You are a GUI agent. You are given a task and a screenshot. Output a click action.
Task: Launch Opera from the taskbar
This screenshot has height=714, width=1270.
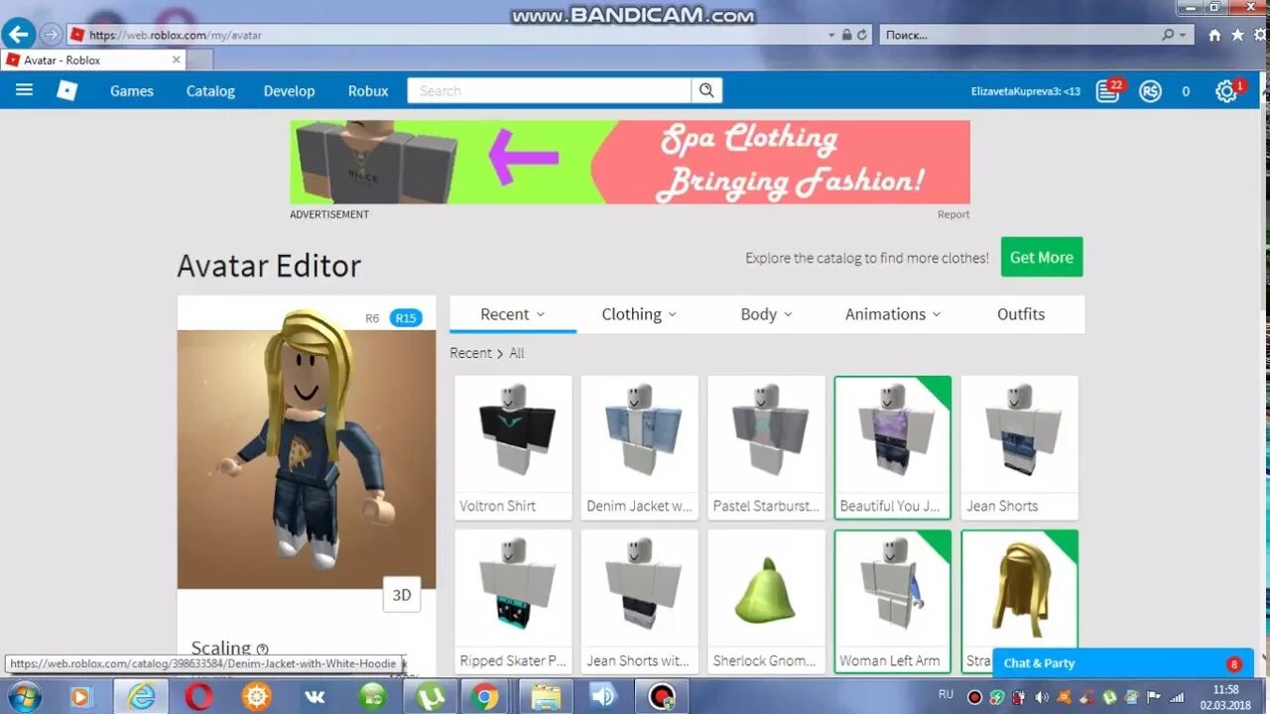click(x=198, y=697)
